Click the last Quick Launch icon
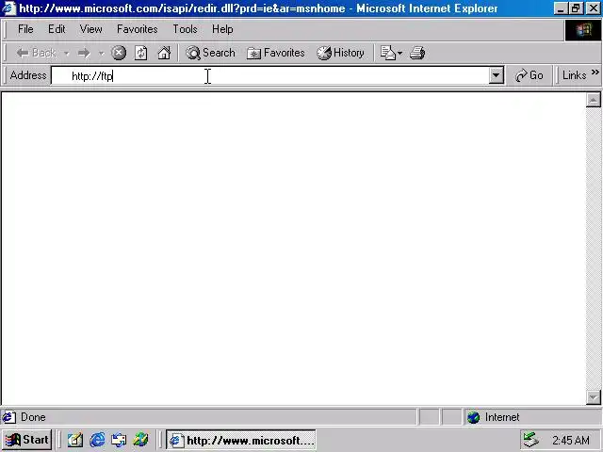 click(x=140, y=440)
